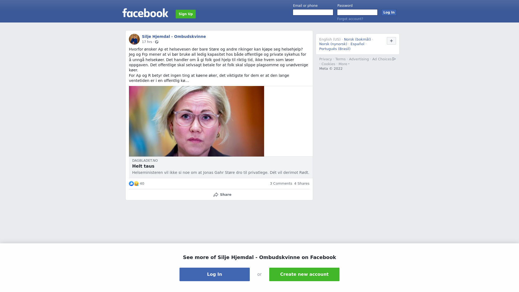Click the Ad Choices triangle icon

(394, 59)
